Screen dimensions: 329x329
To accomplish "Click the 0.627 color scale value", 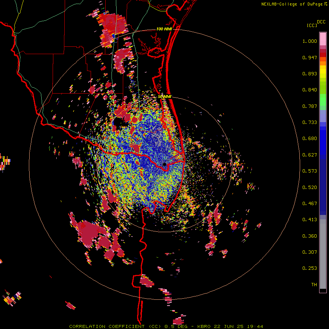I will (310, 155).
